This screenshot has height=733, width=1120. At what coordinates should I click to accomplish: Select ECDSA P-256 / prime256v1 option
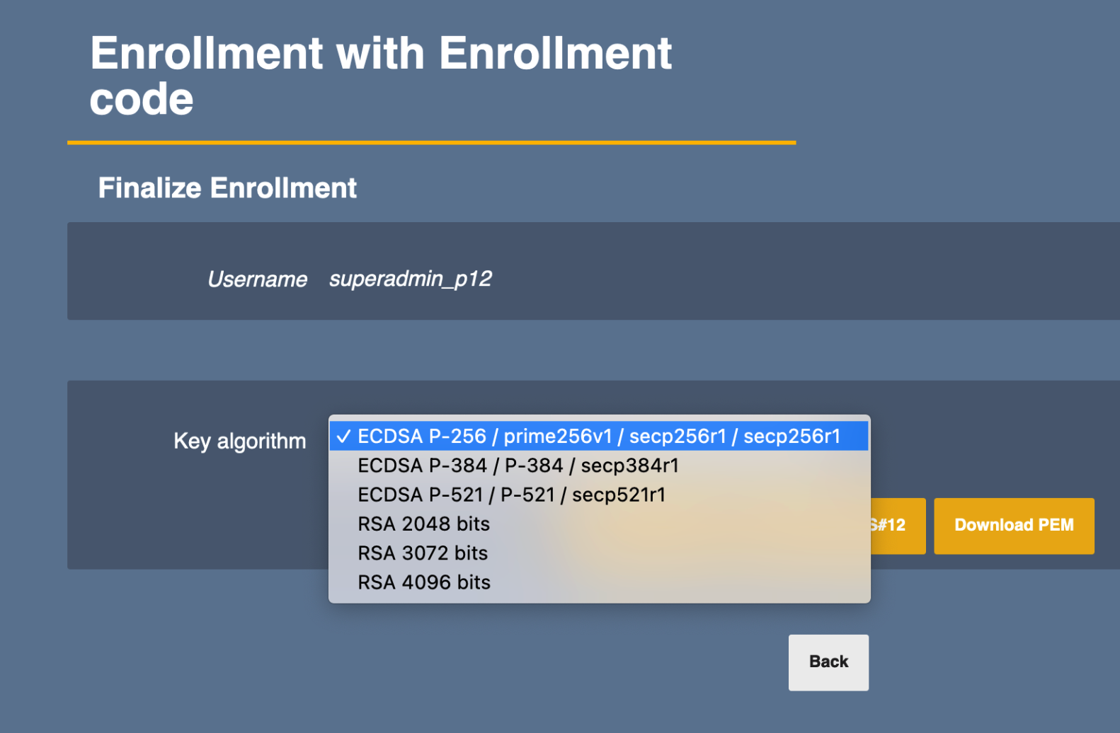[598, 436]
